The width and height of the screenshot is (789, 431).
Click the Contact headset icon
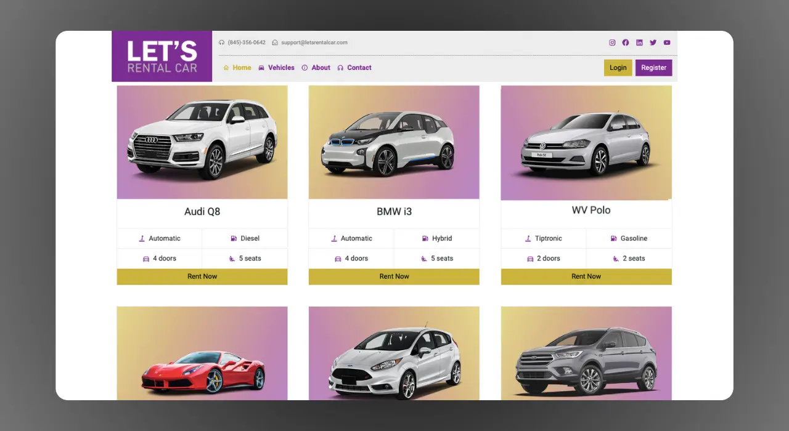click(x=340, y=68)
